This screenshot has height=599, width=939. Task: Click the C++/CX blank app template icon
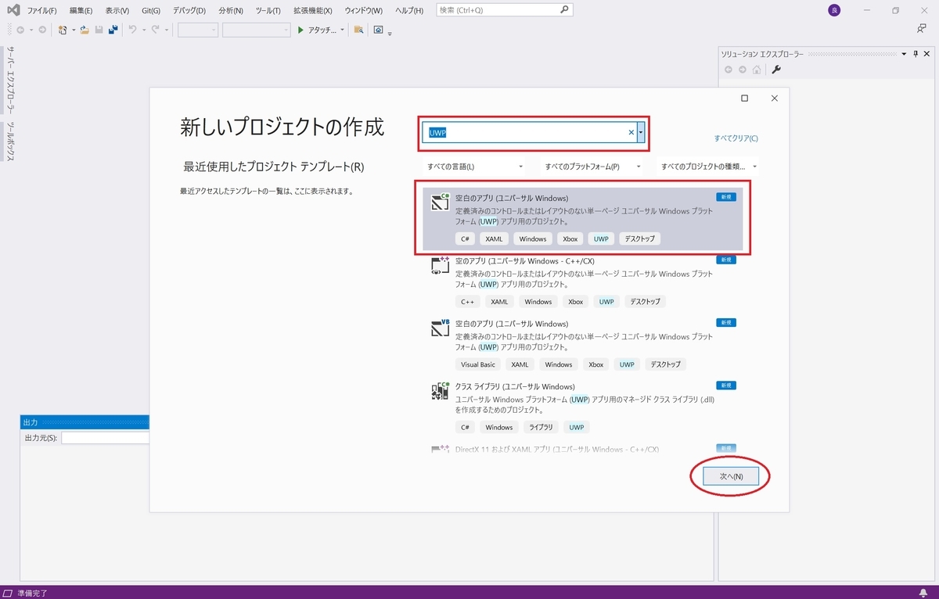tap(440, 266)
